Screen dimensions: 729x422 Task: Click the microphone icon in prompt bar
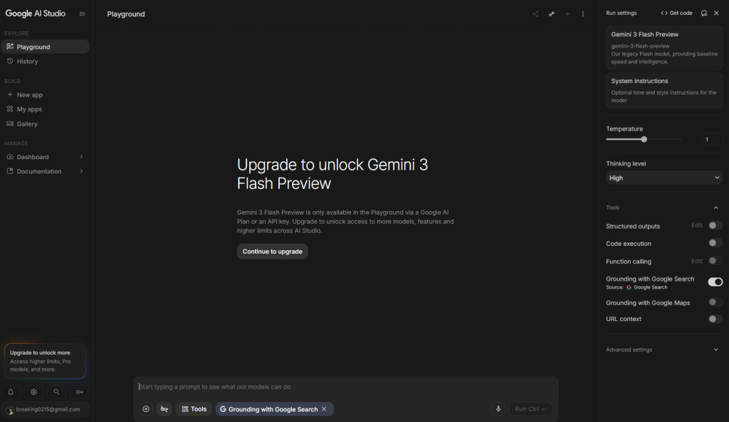click(x=498, y=409)
